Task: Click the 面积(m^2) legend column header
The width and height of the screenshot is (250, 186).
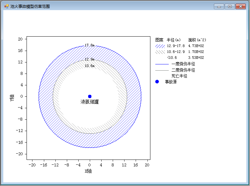Action: coord(197,40)
